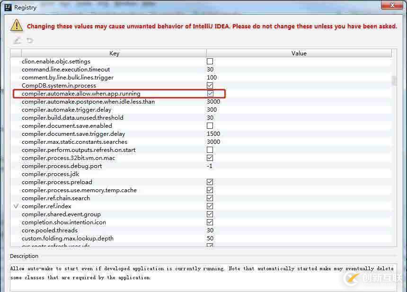The width and height of the screenshot is (407, 292).
Task: Select compiler.max.static.constants.searches key
Action: click(x=74, y=142)
